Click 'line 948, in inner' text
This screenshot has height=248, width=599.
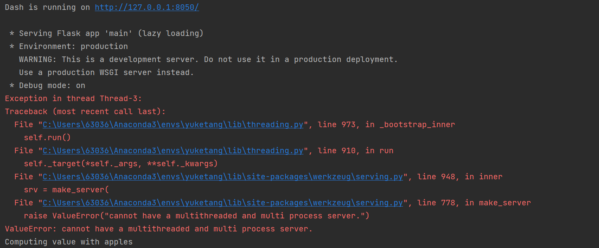(460, 177)
